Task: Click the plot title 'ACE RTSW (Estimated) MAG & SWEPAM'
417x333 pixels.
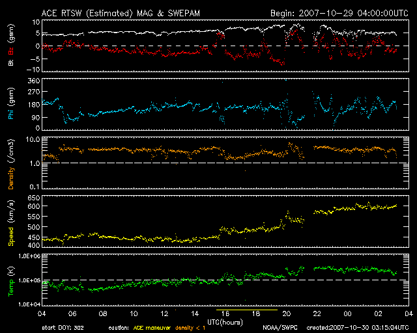Action: point(121,13)
